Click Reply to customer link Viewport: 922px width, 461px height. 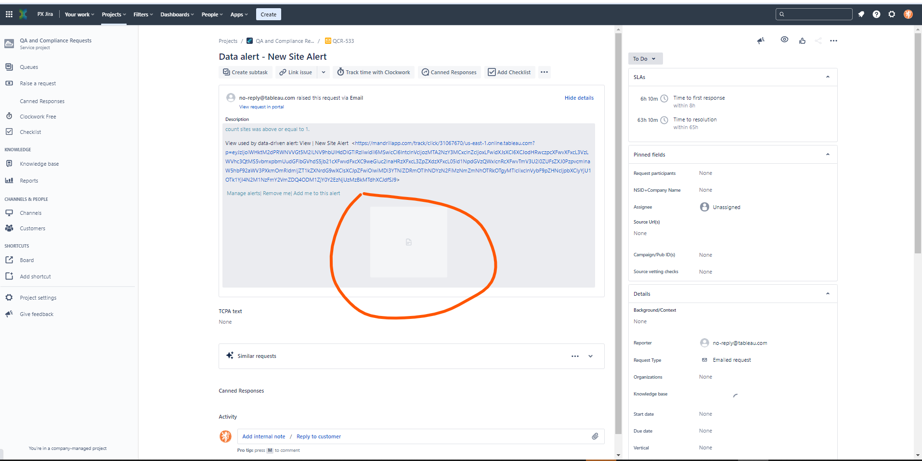tap(319, 436)
